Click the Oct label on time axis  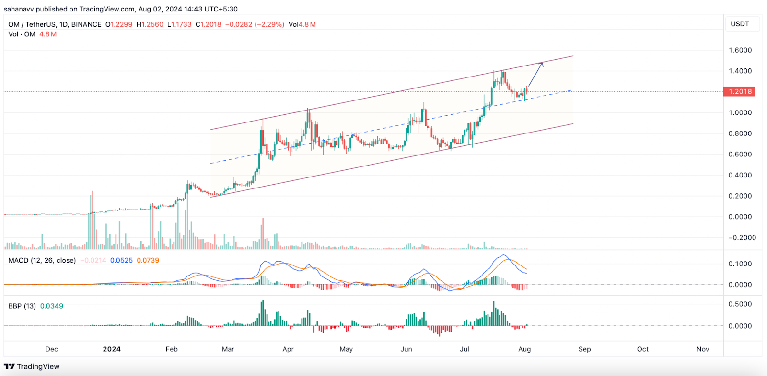(x=643, y=349)
